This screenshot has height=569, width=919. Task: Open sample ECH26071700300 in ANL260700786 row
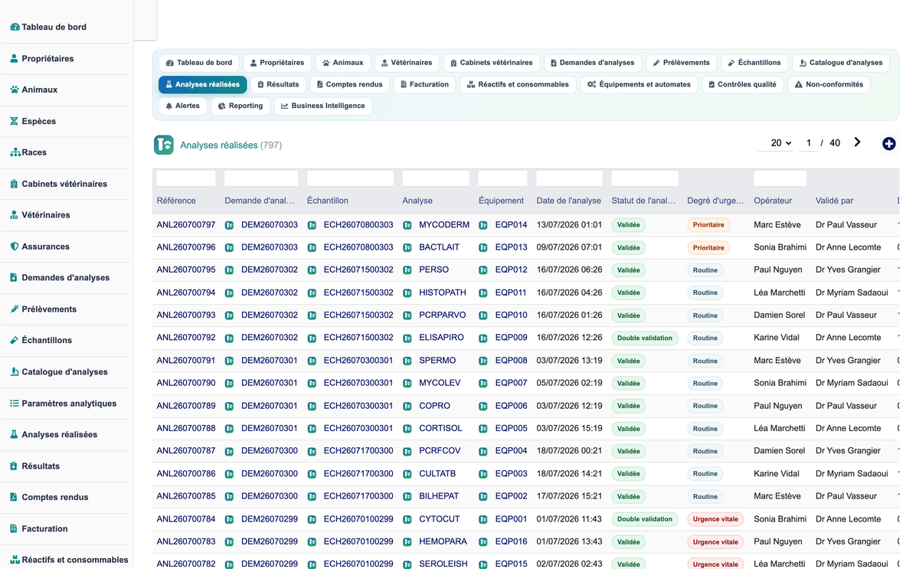(x=358, y=474)
